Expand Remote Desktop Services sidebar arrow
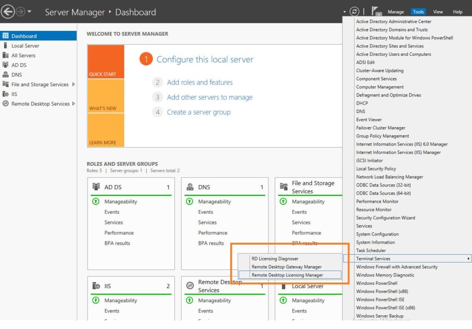 [73, 104]
